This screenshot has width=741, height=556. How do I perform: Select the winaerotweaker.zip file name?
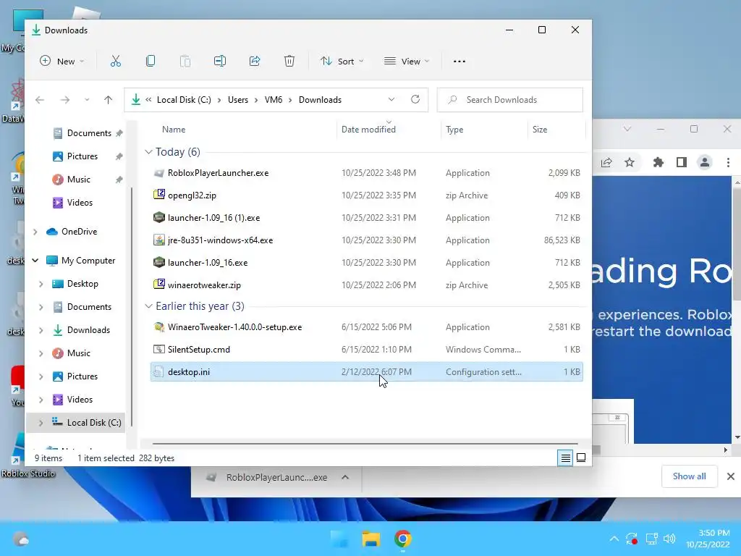[204, 285]
